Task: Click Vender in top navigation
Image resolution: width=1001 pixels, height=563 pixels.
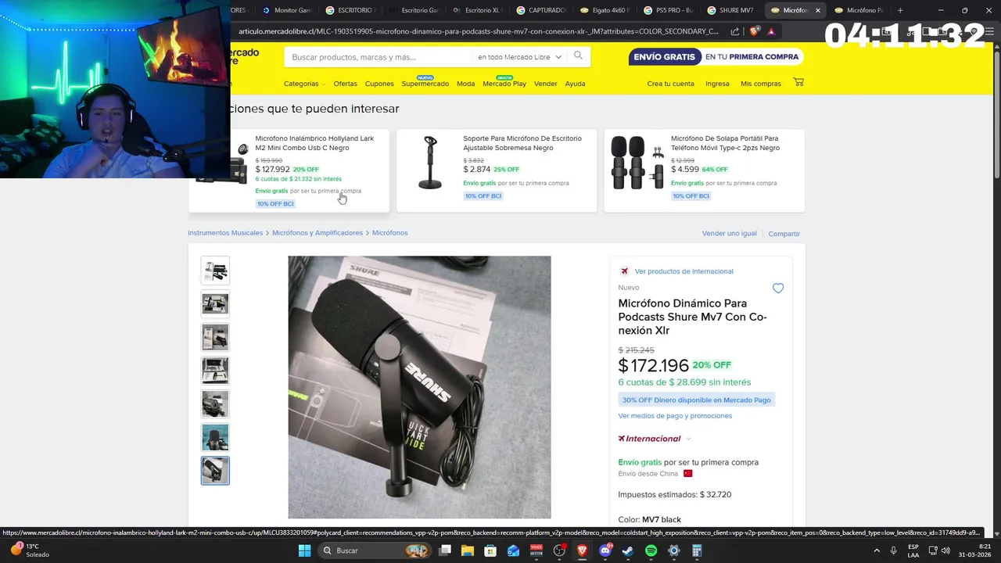Action: coord(545,84)
